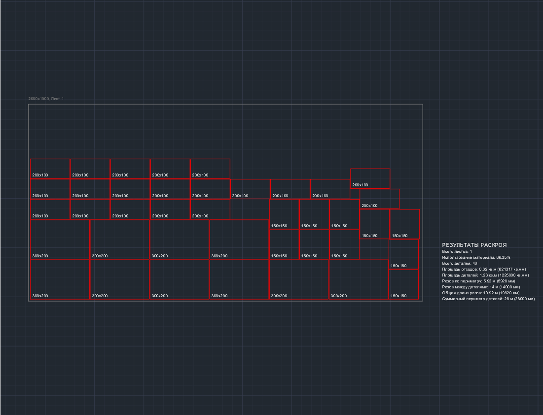Viewport: 543px width, 415px height.
Task: Pick the "Использование материала: 66.35%" text
Action: pos(476,258)
